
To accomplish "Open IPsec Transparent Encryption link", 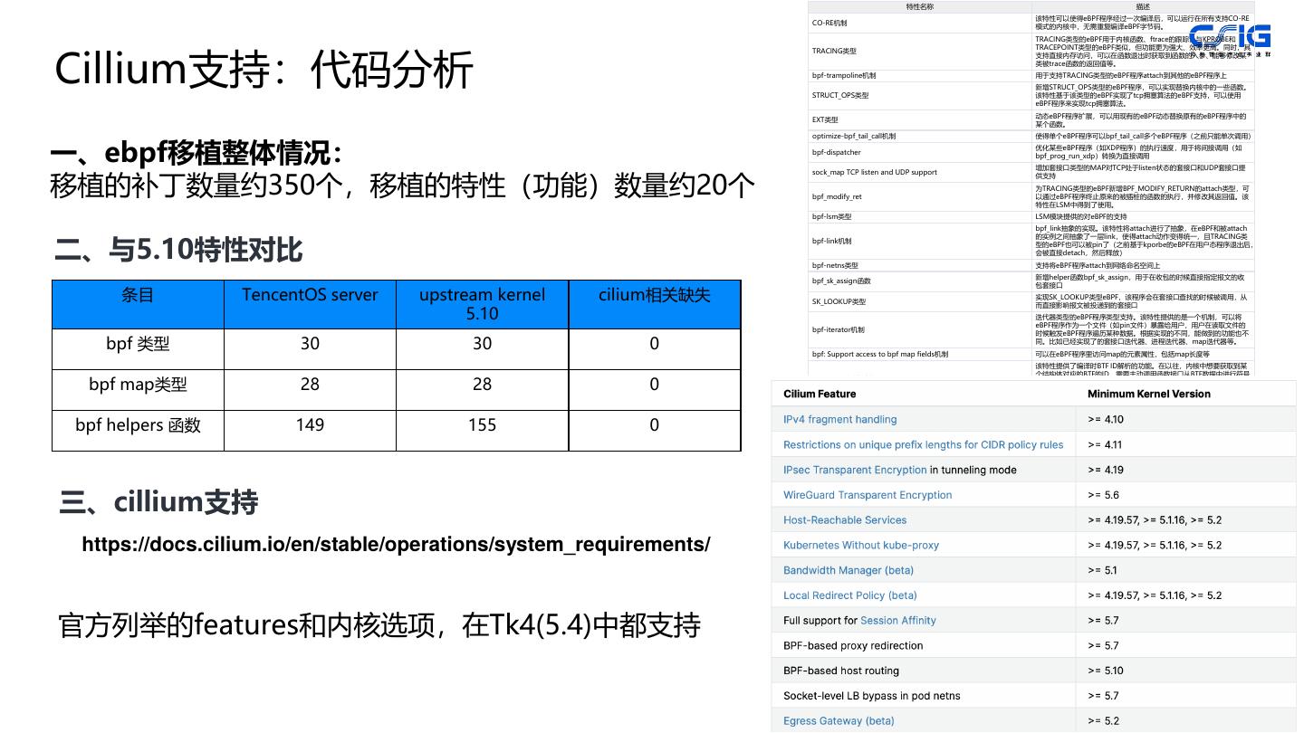I will coord(855,471).
